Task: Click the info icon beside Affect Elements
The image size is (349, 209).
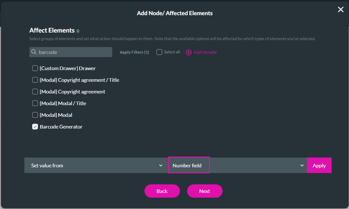Action: 78,31
